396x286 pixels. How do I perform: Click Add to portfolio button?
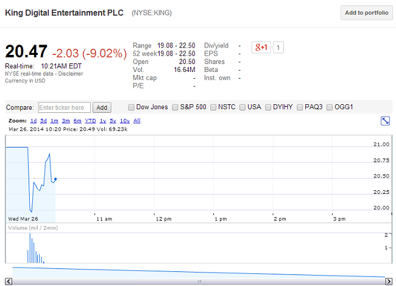click(366, 13)
